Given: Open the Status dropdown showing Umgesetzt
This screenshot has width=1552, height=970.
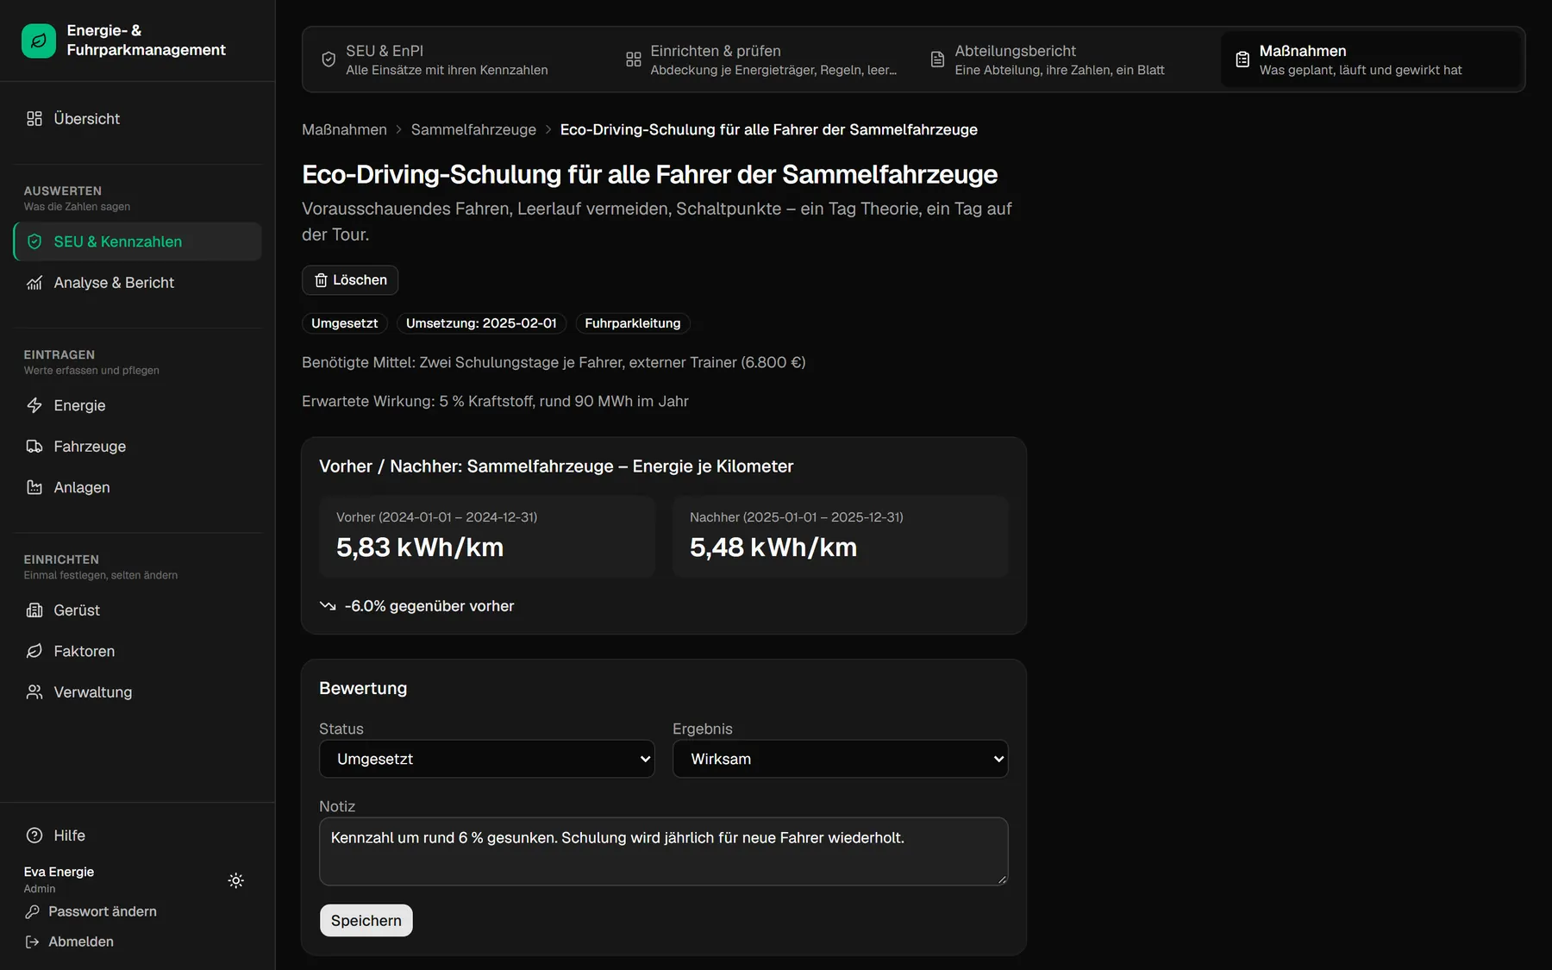Looking at the screenshot, I should click(x=487, y=760).
